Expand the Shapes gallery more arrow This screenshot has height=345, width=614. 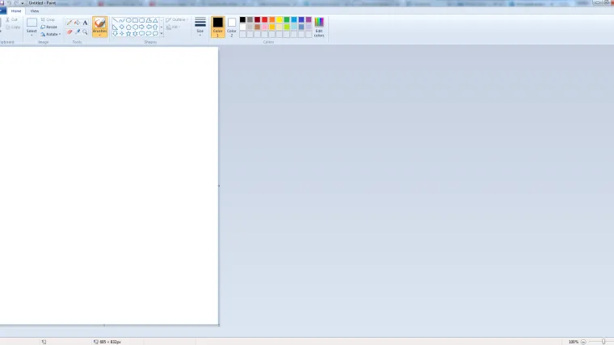(162, 34)
